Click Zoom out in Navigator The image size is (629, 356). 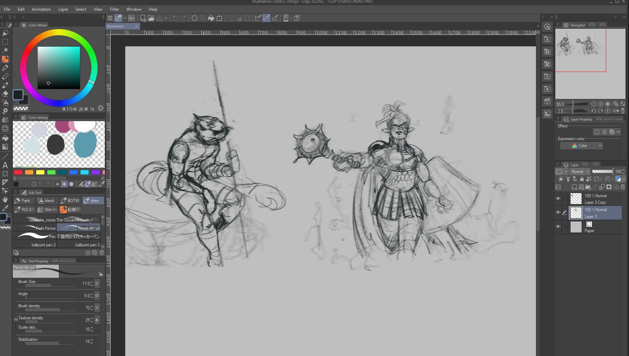[594, 104]
